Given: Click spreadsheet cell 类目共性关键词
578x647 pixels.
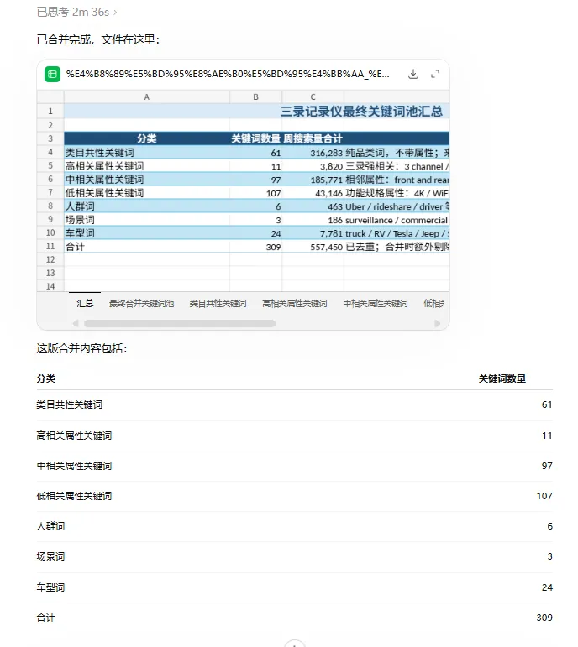Looking at the screenshot, I should [147, 153].
